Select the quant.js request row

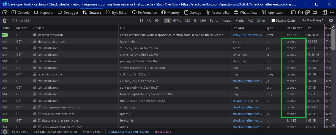(166, 114)
